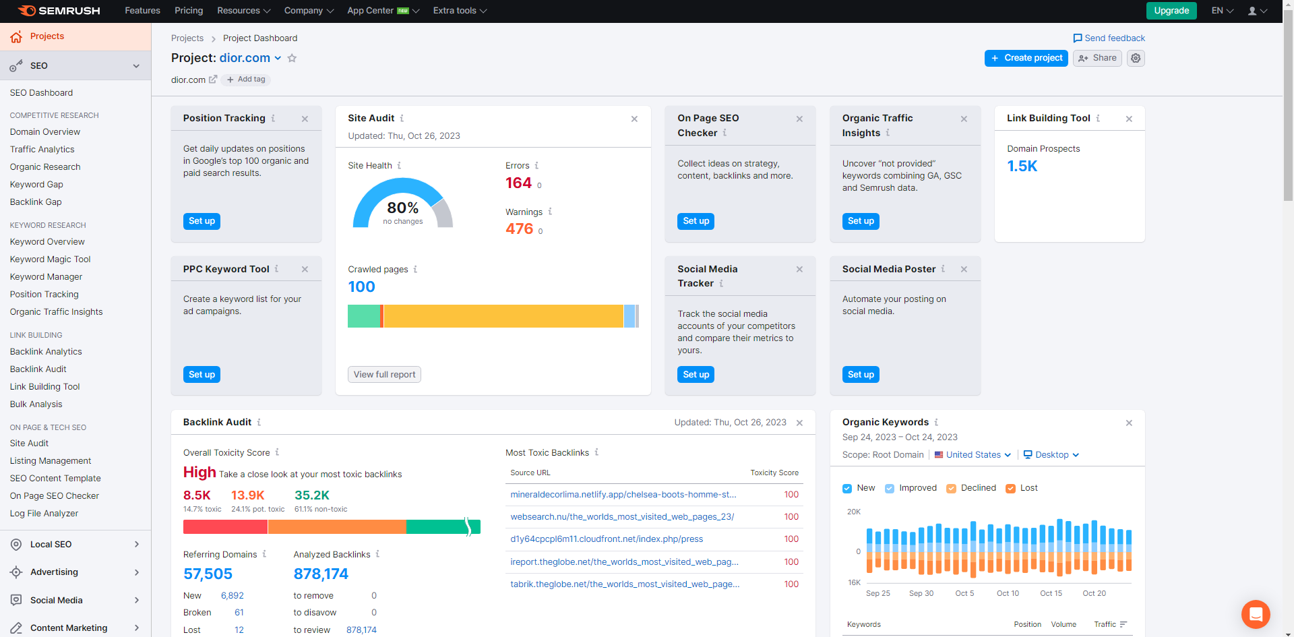Viewport: 1294px width, 637px height.
Task: Close the Backlink Audit widget
Action: [x=799, y=423]
